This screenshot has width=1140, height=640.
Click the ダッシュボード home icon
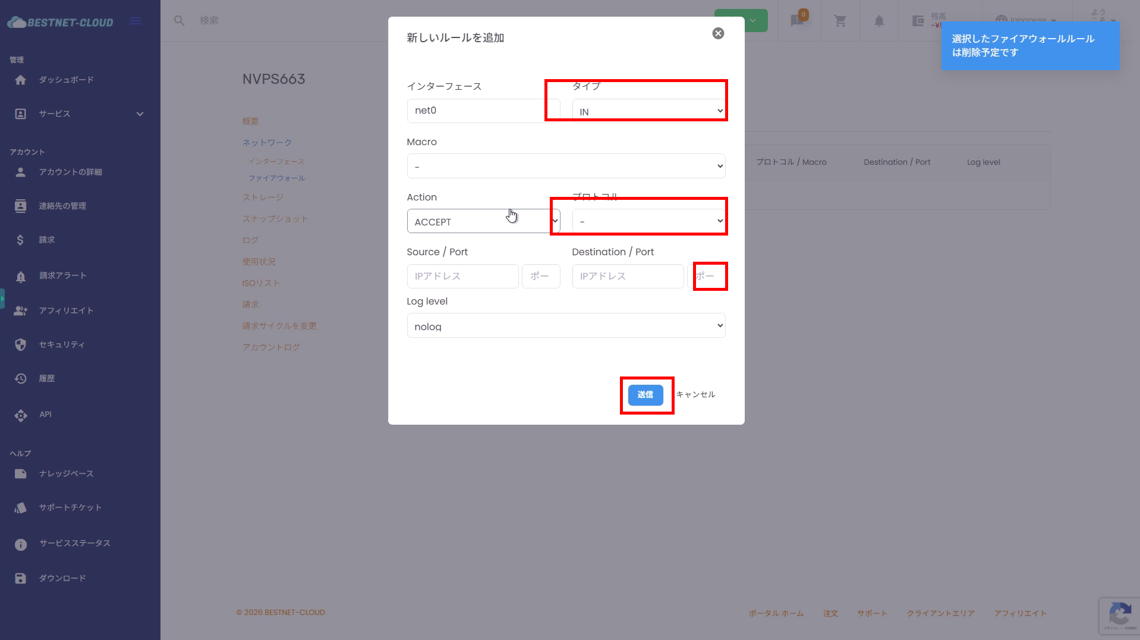[x=21, y=80]
